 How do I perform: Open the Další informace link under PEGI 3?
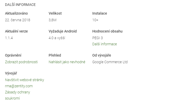tap(104, 44)
